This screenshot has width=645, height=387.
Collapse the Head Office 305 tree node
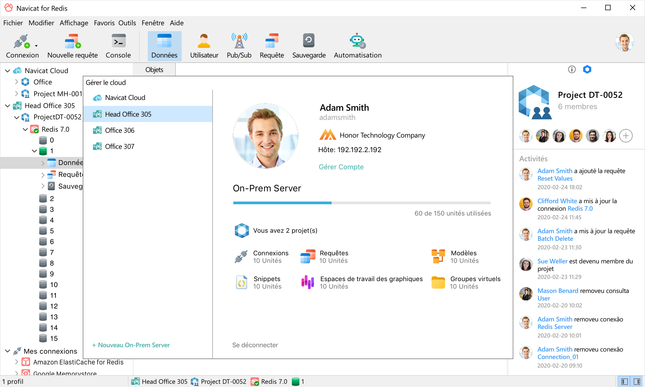[x=8, y=106]
